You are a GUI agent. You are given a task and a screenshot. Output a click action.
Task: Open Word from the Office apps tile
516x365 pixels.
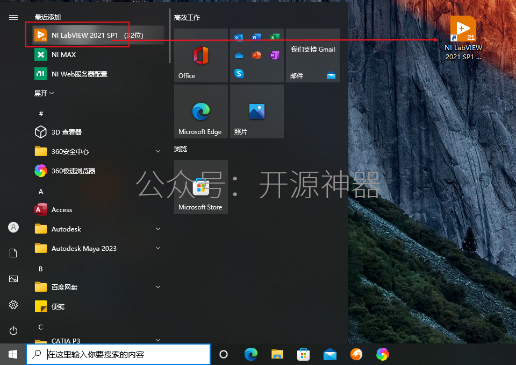tap(256, 37)
